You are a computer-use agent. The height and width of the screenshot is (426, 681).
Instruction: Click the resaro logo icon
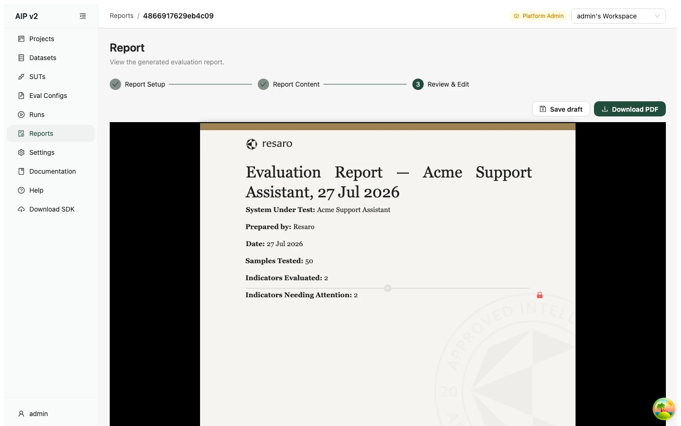pos(252,144)
